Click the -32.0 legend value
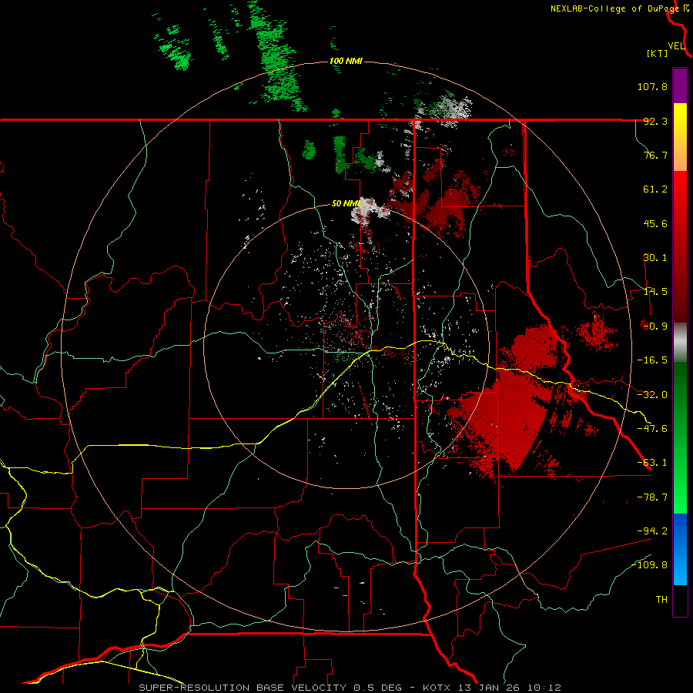The image size is (693, 693). (x=652, y=395)
